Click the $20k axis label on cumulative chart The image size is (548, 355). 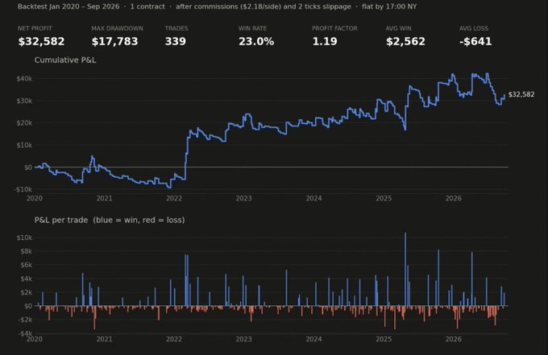[x=24, y=123]
